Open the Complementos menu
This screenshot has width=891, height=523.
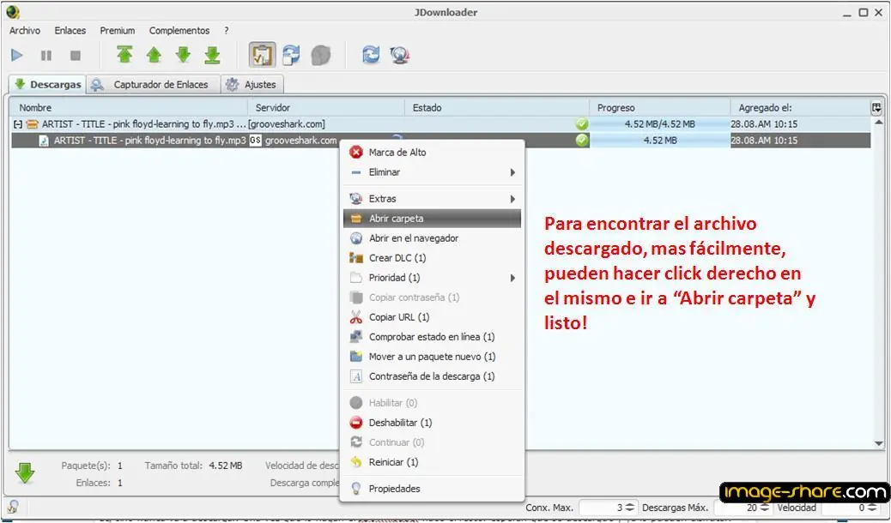coord(179,31)
